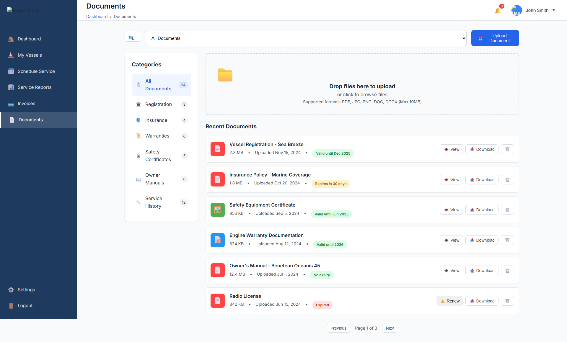Delete the Vessel Registration document via trash icon
This screenshot has width=567, height=342.
(507, 149)
